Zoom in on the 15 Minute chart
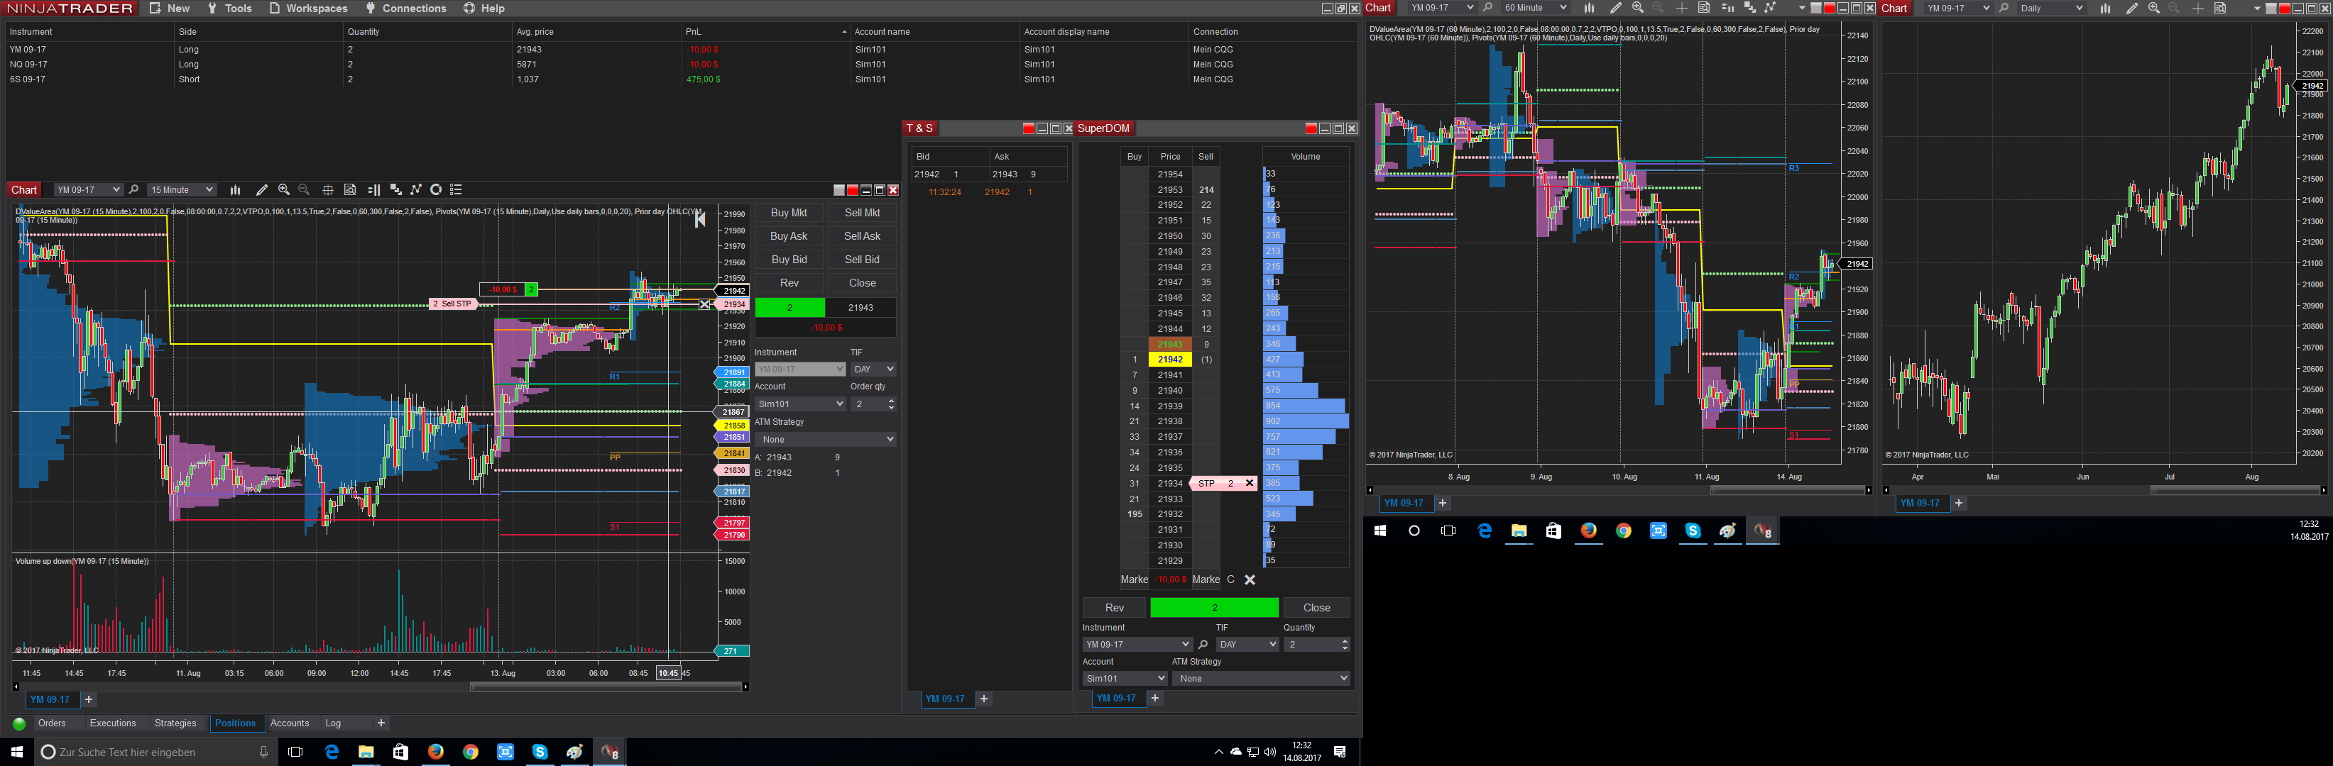The image size is (2333, 766). click(285, 190)
